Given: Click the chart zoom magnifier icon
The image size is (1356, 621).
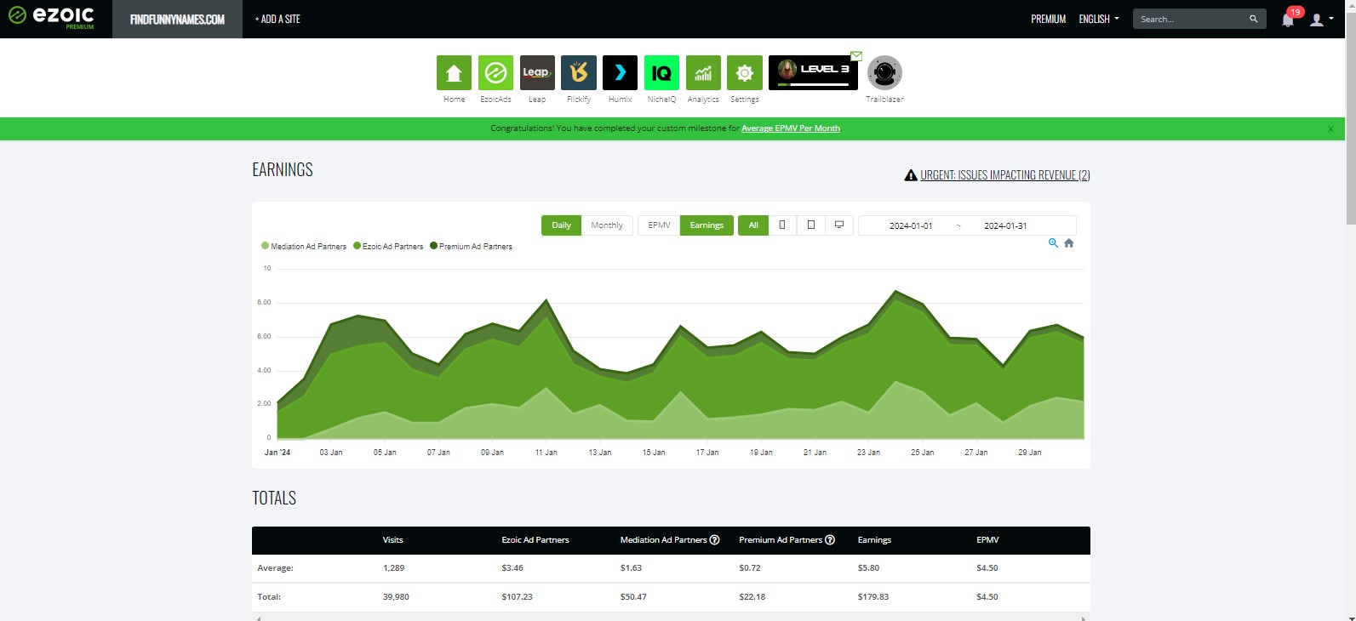Looking at the screenshot, I should pyautogui.click(x=1053, y=243).
